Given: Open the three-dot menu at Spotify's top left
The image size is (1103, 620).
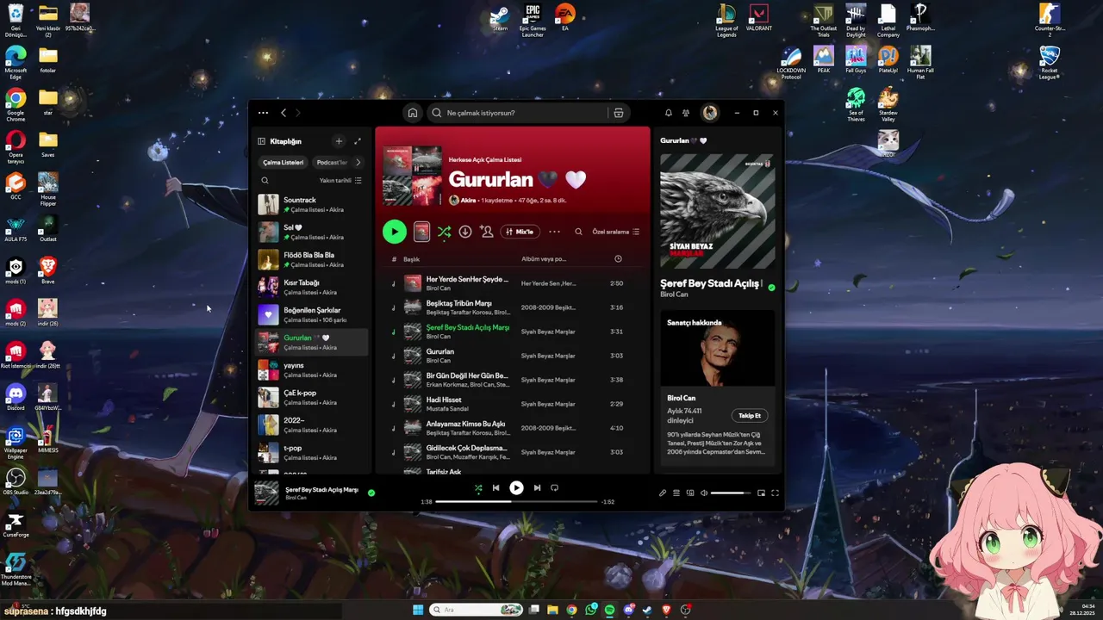Looking at the screenshot, I should point(263,113).
